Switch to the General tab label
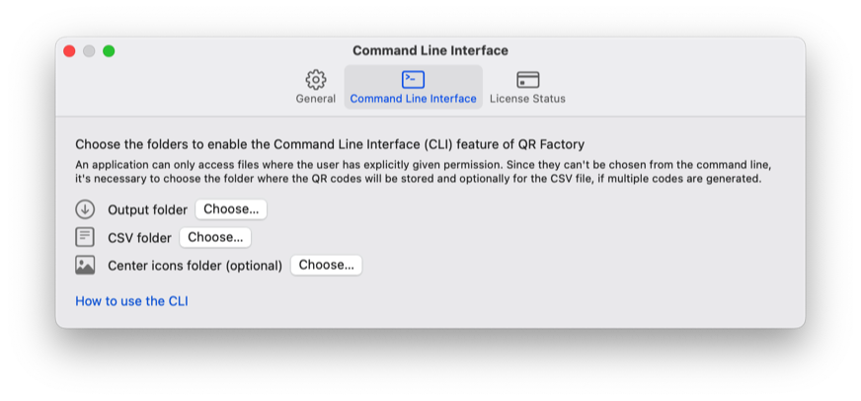 pos(316,99)
